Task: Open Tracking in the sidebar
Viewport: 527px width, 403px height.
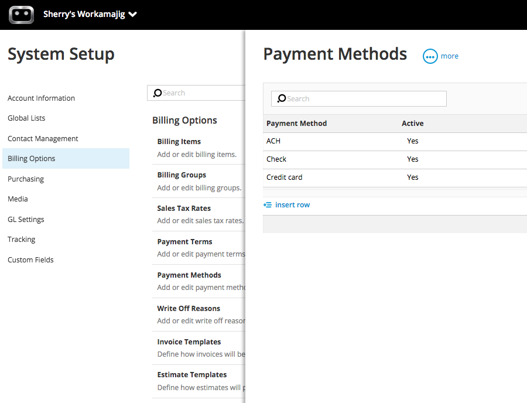Action: click(x=22, y=240)
